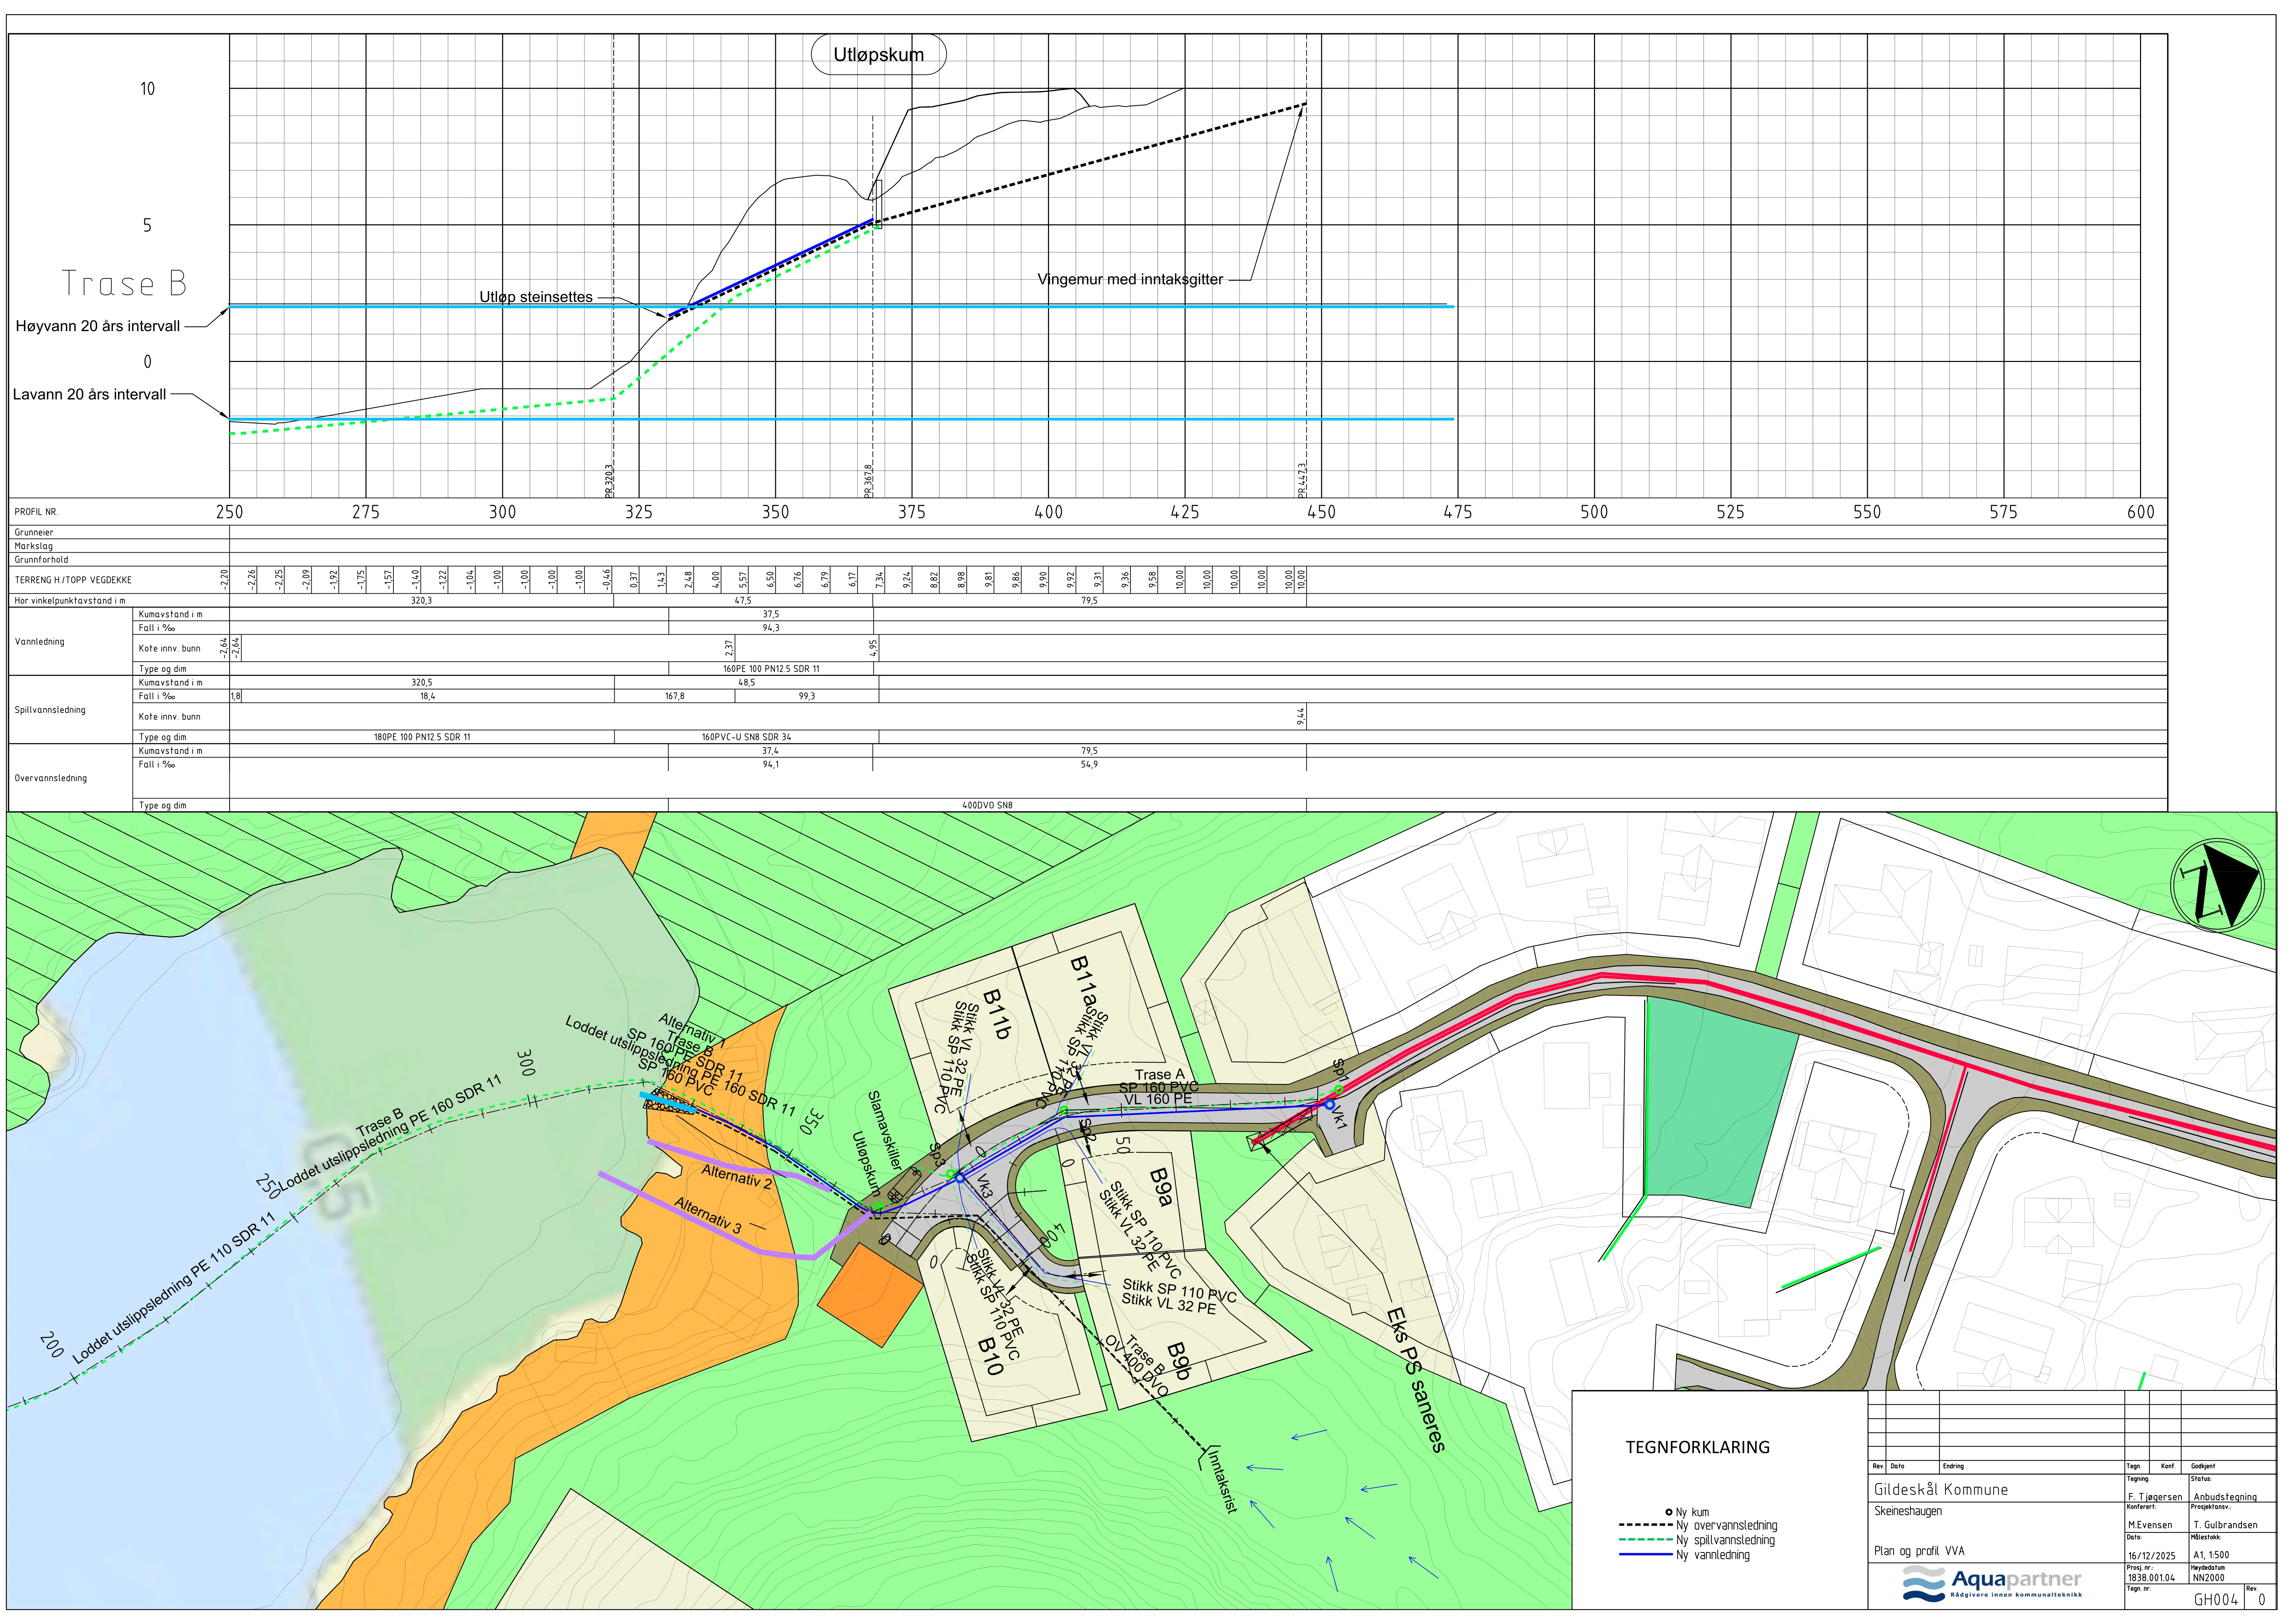Click the 'Ny kum' circle symbol in legend
The height and width of the screenshot is (1622, 2296).
(1669, 1512)
